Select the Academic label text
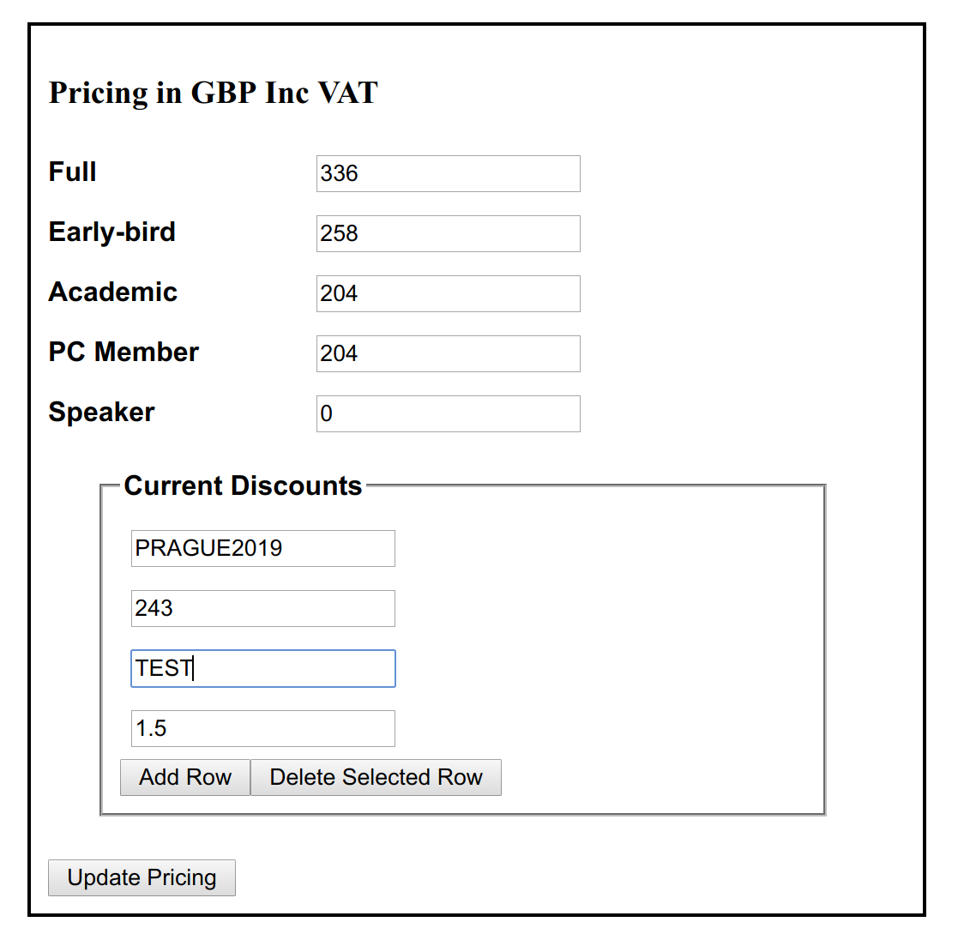Viewport: 964px width, 928px height. point(113,292)
